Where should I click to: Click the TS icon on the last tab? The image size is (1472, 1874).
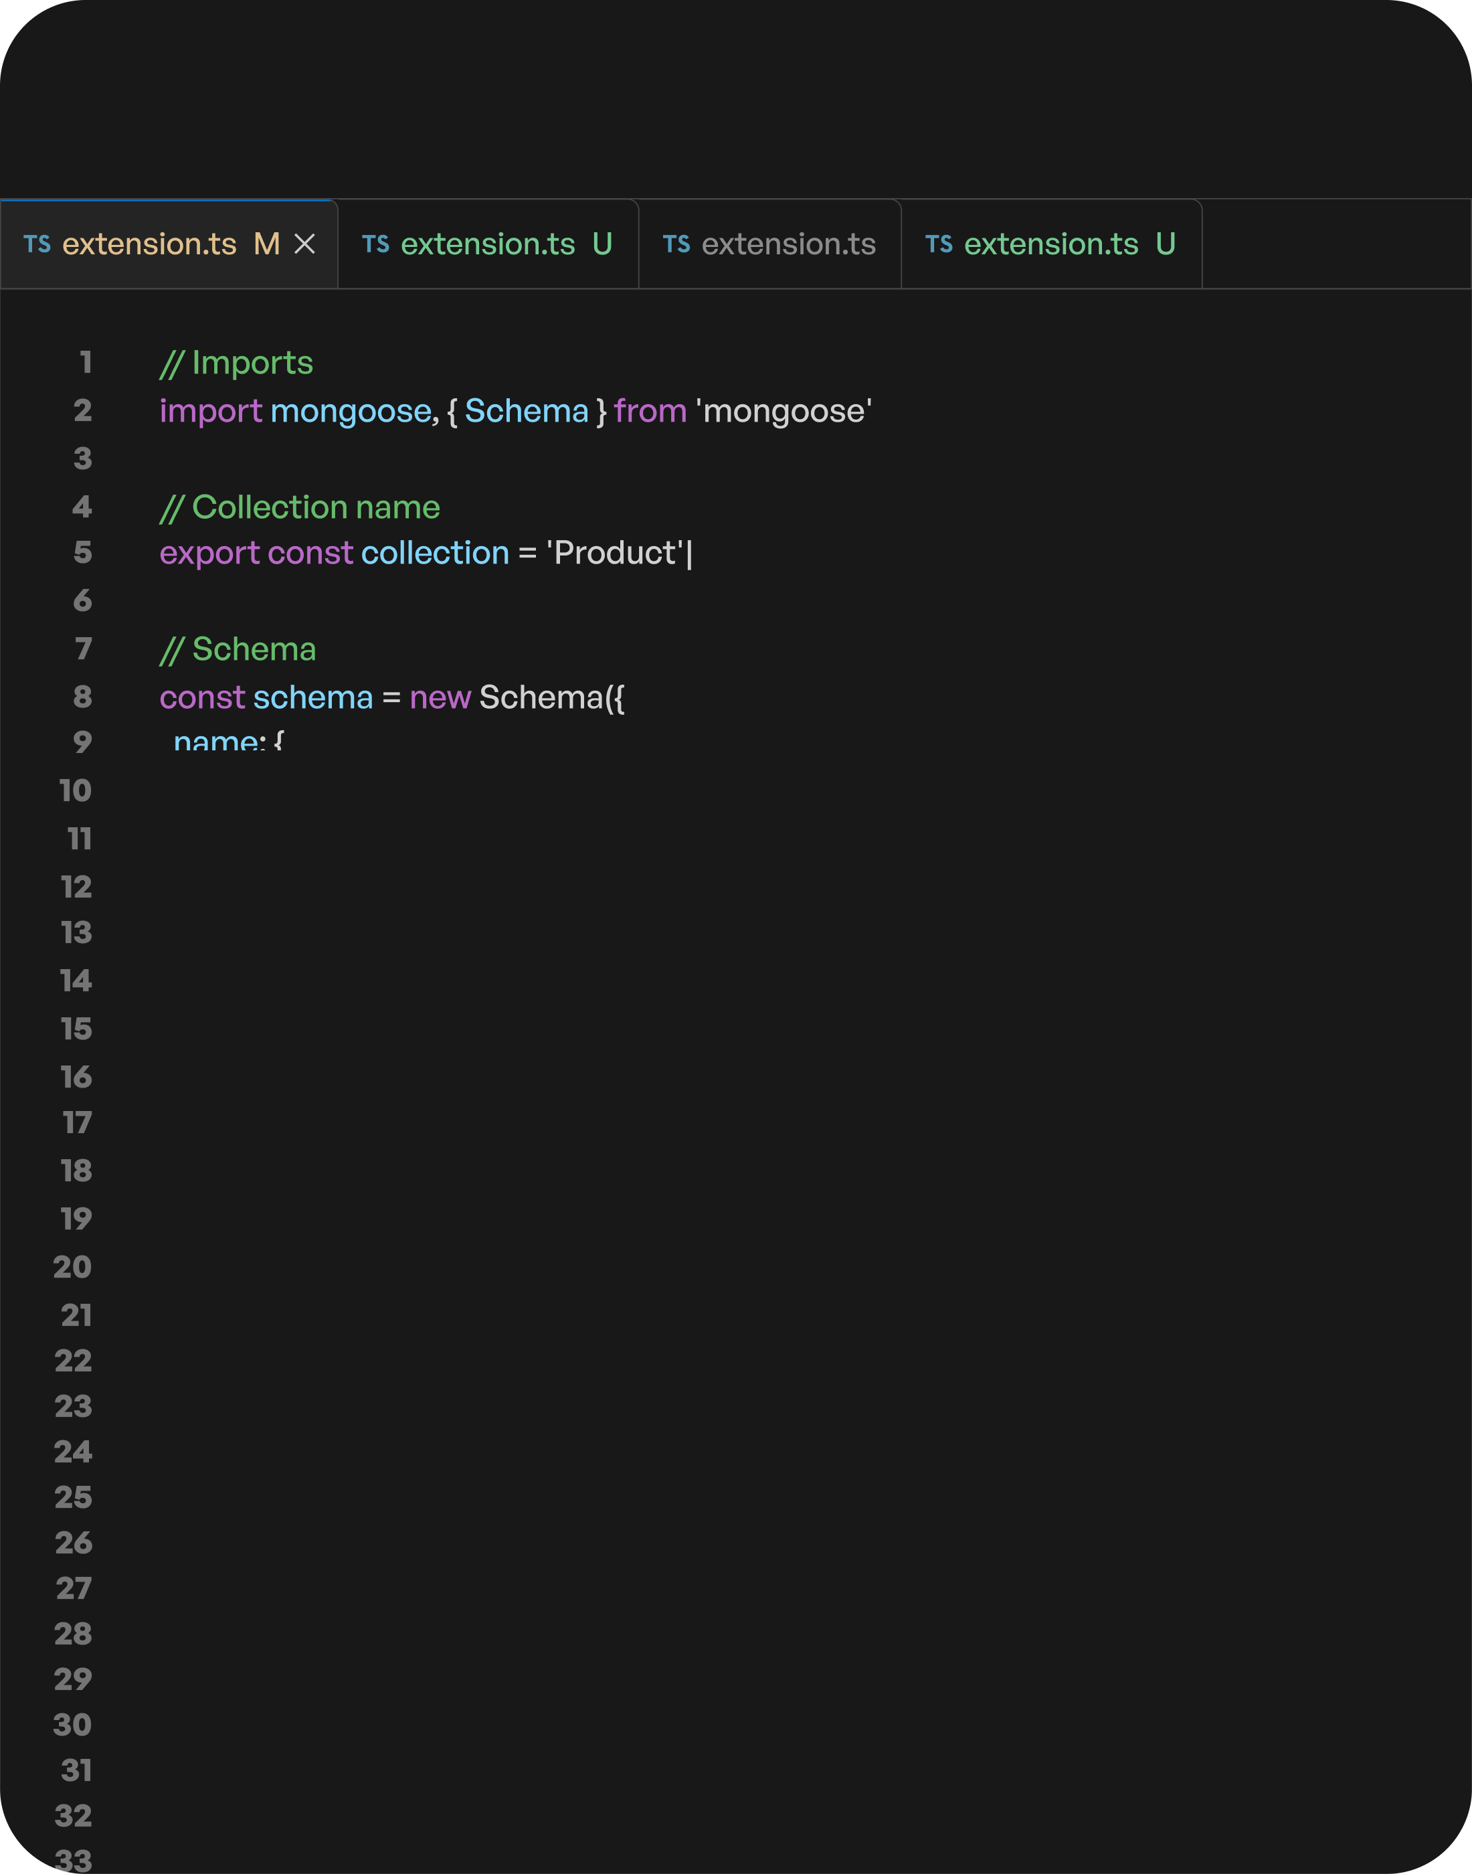(939, 245)
